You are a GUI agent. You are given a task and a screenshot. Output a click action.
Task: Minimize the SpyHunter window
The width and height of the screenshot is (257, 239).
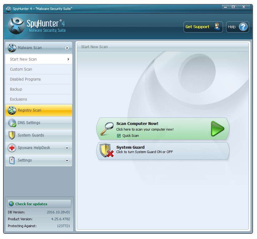tap(225, 7)
